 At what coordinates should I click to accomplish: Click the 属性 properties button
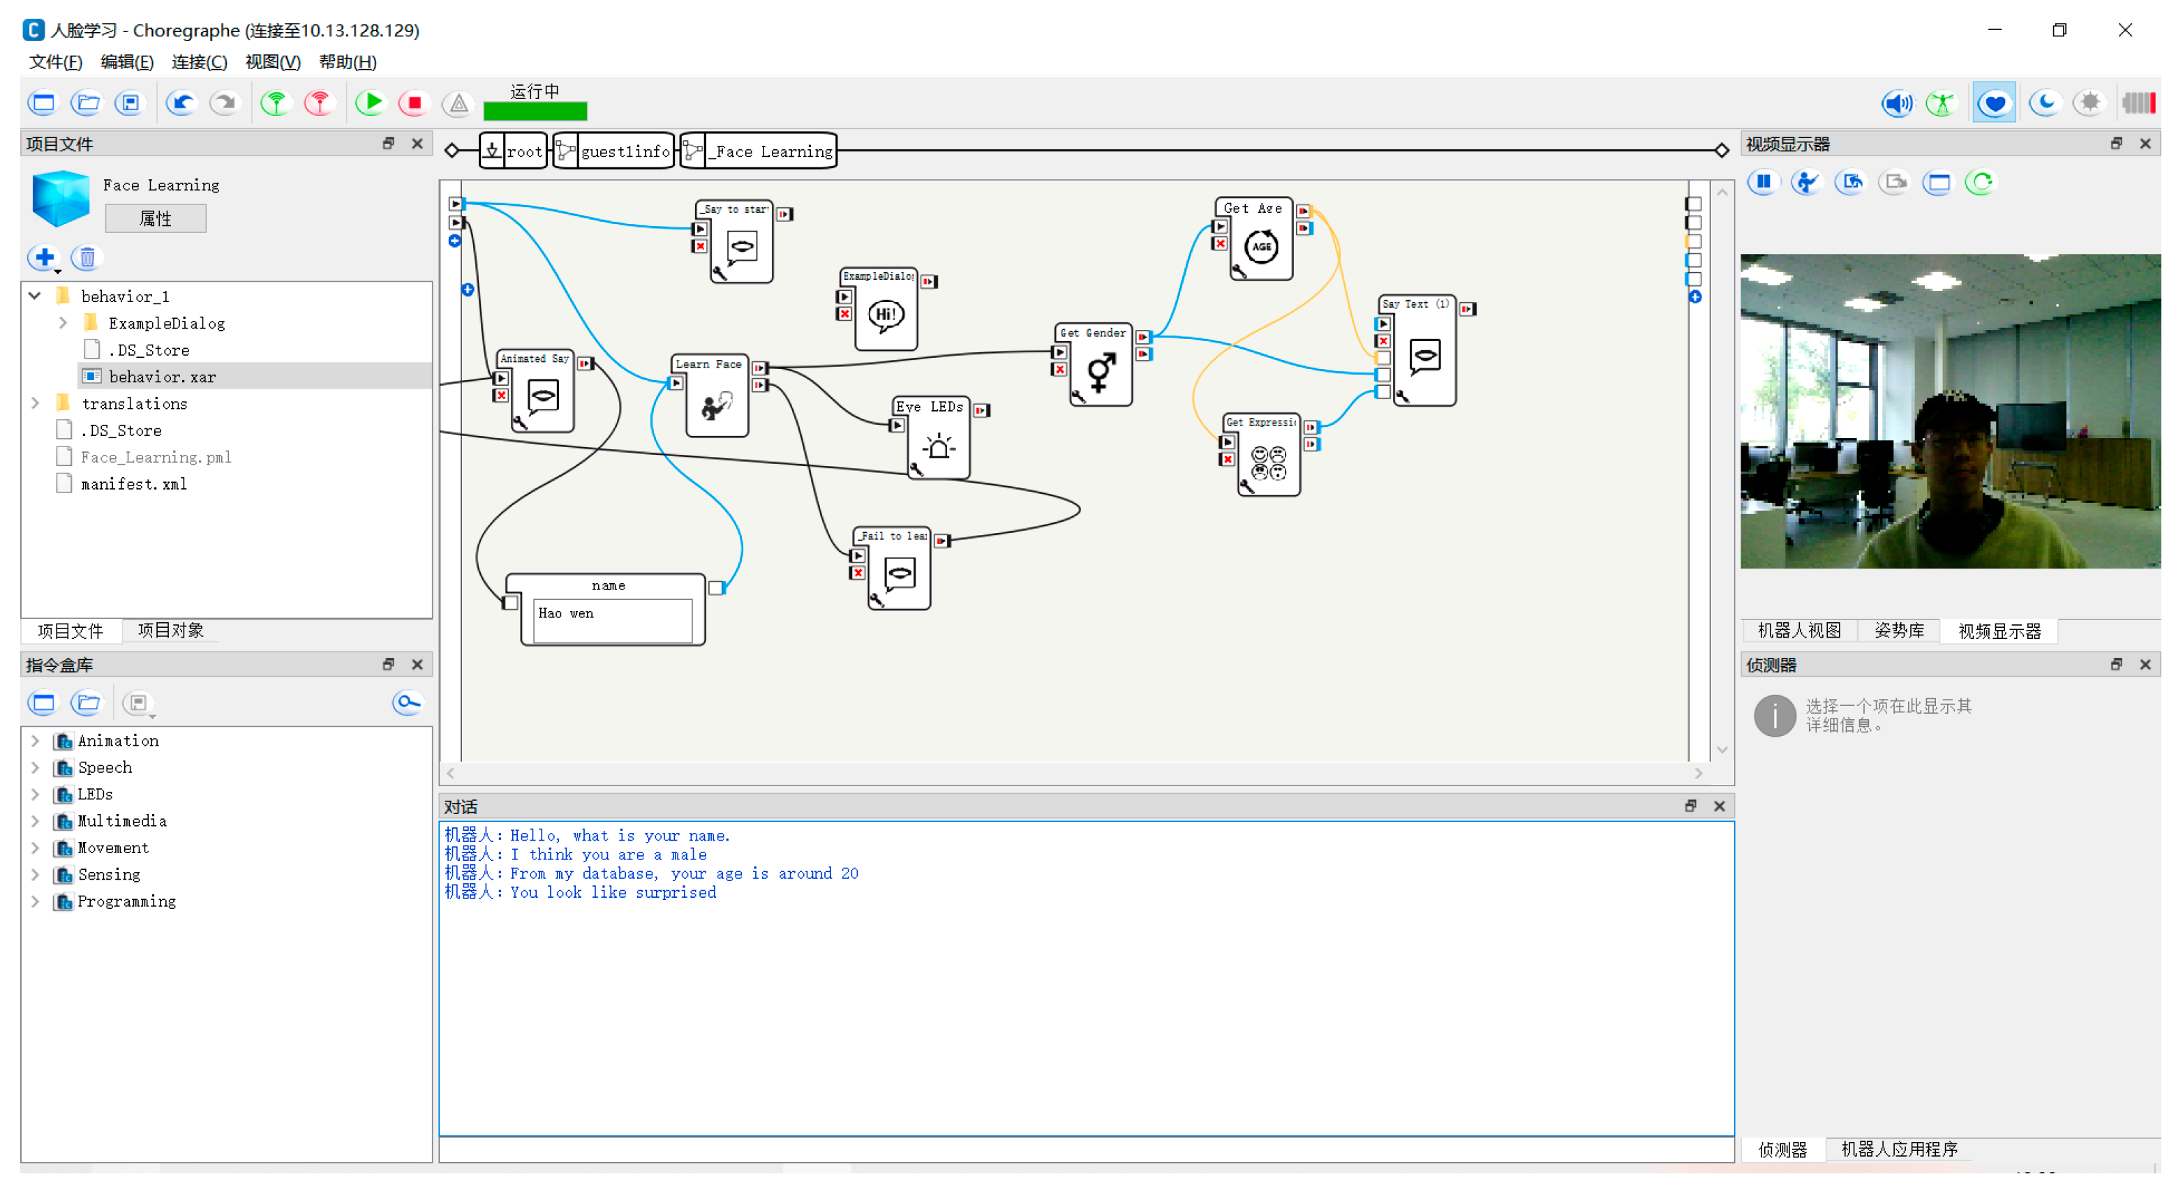pos(155,218)
